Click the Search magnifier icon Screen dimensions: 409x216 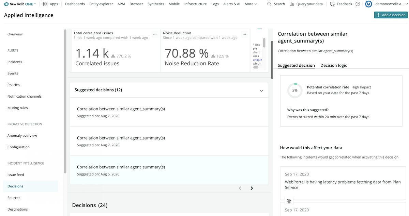[269, 4]
